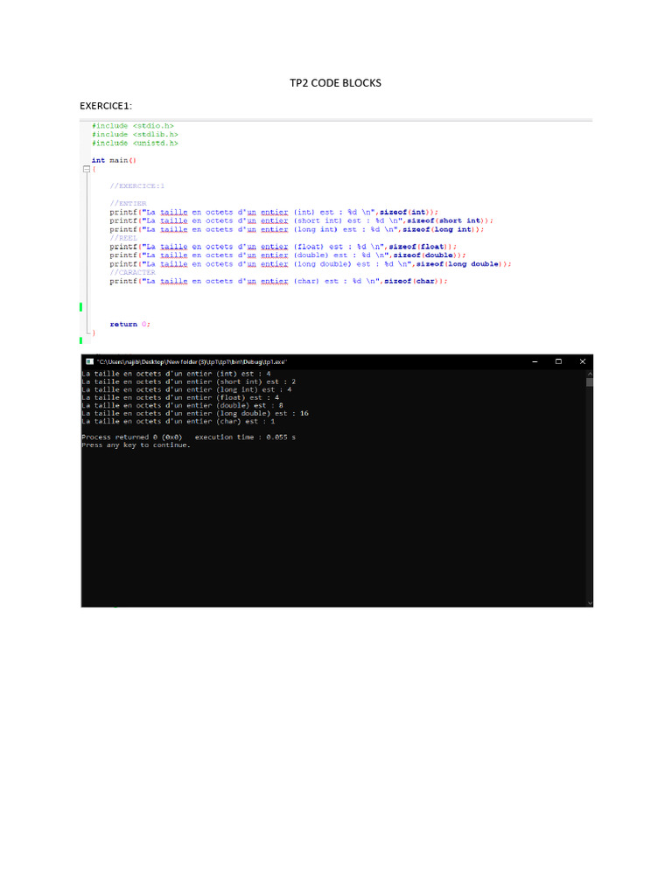The width and height of the screenshot is (672, 896).
Task: Collapse the main function fold marker
Action: click(x=87, y=169)
